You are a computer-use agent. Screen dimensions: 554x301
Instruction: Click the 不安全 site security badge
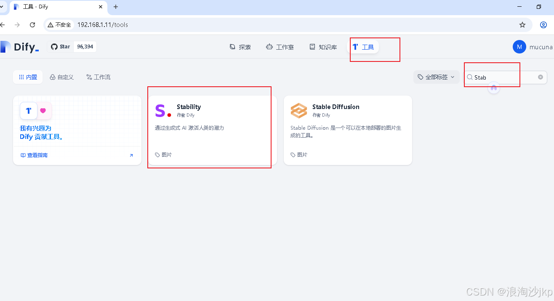pos(59,25)
